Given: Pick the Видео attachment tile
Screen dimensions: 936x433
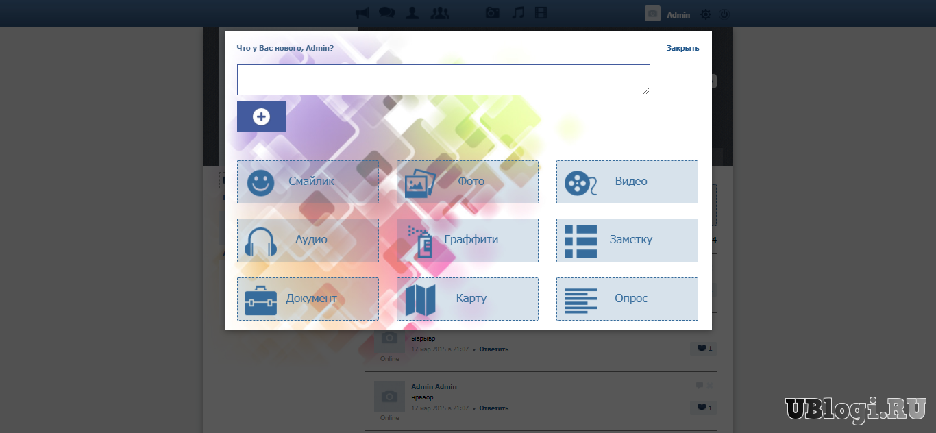Looking at the screenshot, I should (x=627, y=182).
